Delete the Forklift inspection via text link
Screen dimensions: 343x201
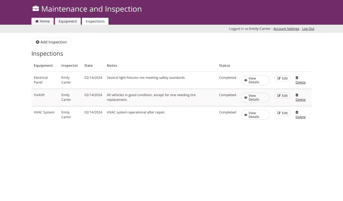pos(300,100)
